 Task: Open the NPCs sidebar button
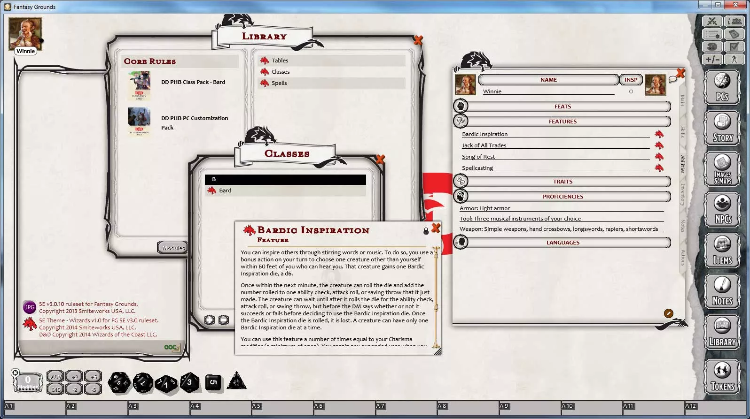722,210
